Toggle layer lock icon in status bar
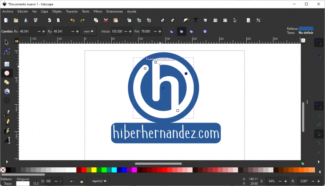The image size is (325, 186). 82,181
